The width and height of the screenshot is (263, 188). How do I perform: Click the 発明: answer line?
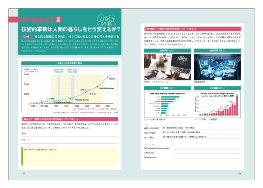click(x=70, y=134)
